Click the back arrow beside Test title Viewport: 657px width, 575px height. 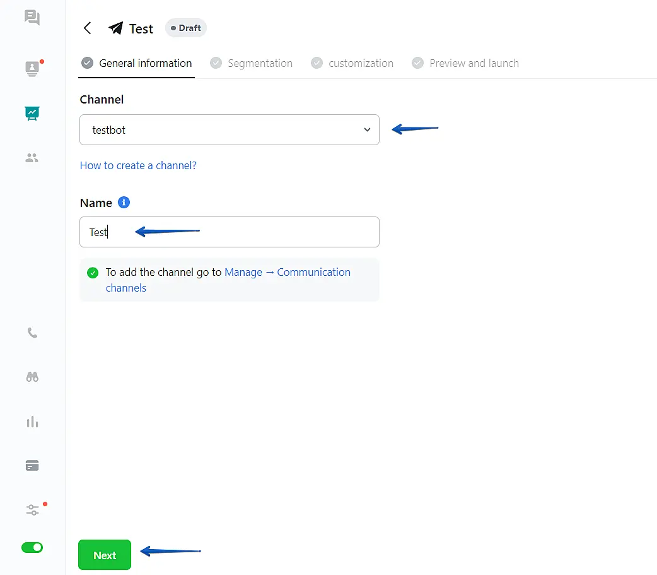88,28
